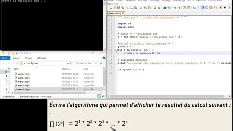Open the Affichage ribbon tab in Explorer
Screen dimensions: 233x131
click(x=42, y=58)
